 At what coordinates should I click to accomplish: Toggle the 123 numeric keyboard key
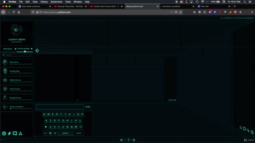[45, 133]
